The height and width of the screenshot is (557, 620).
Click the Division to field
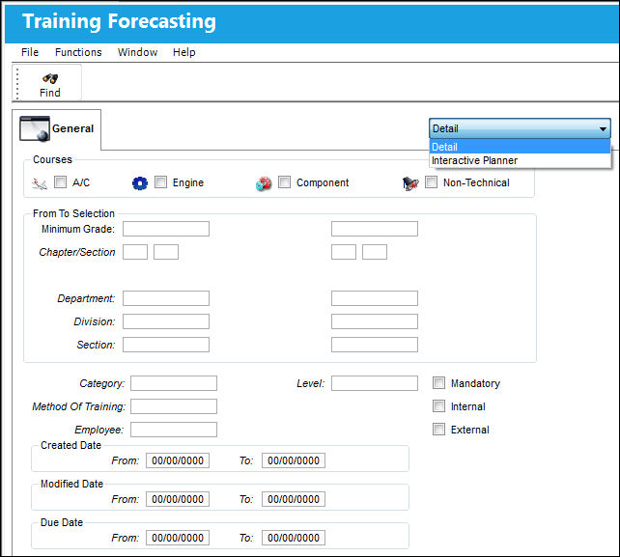pos(375,321)
